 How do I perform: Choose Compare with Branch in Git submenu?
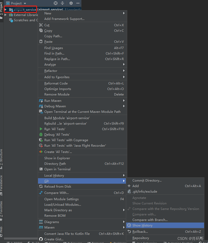(165, 220)
